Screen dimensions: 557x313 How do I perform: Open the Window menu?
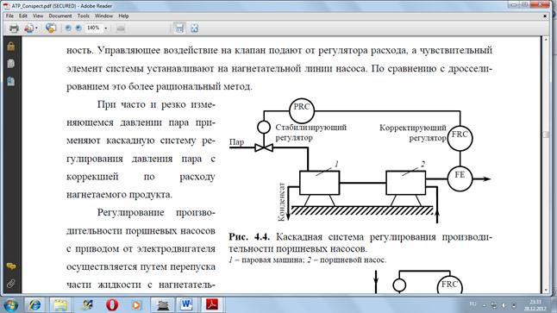click(x=103, y=16)
